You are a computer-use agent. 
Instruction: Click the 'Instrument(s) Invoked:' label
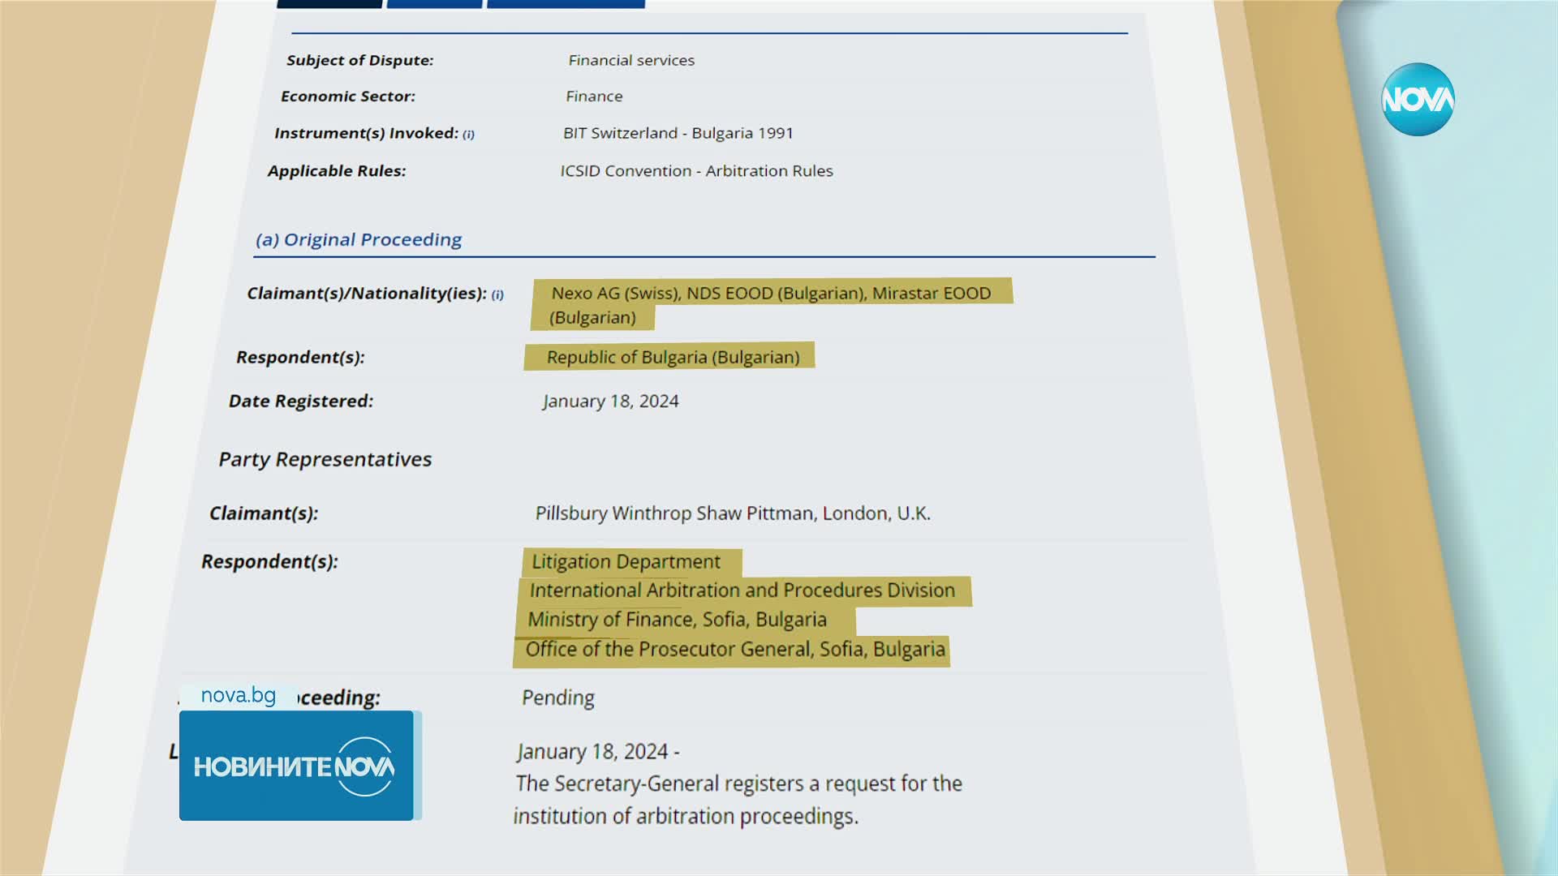(x=366, y=133)
